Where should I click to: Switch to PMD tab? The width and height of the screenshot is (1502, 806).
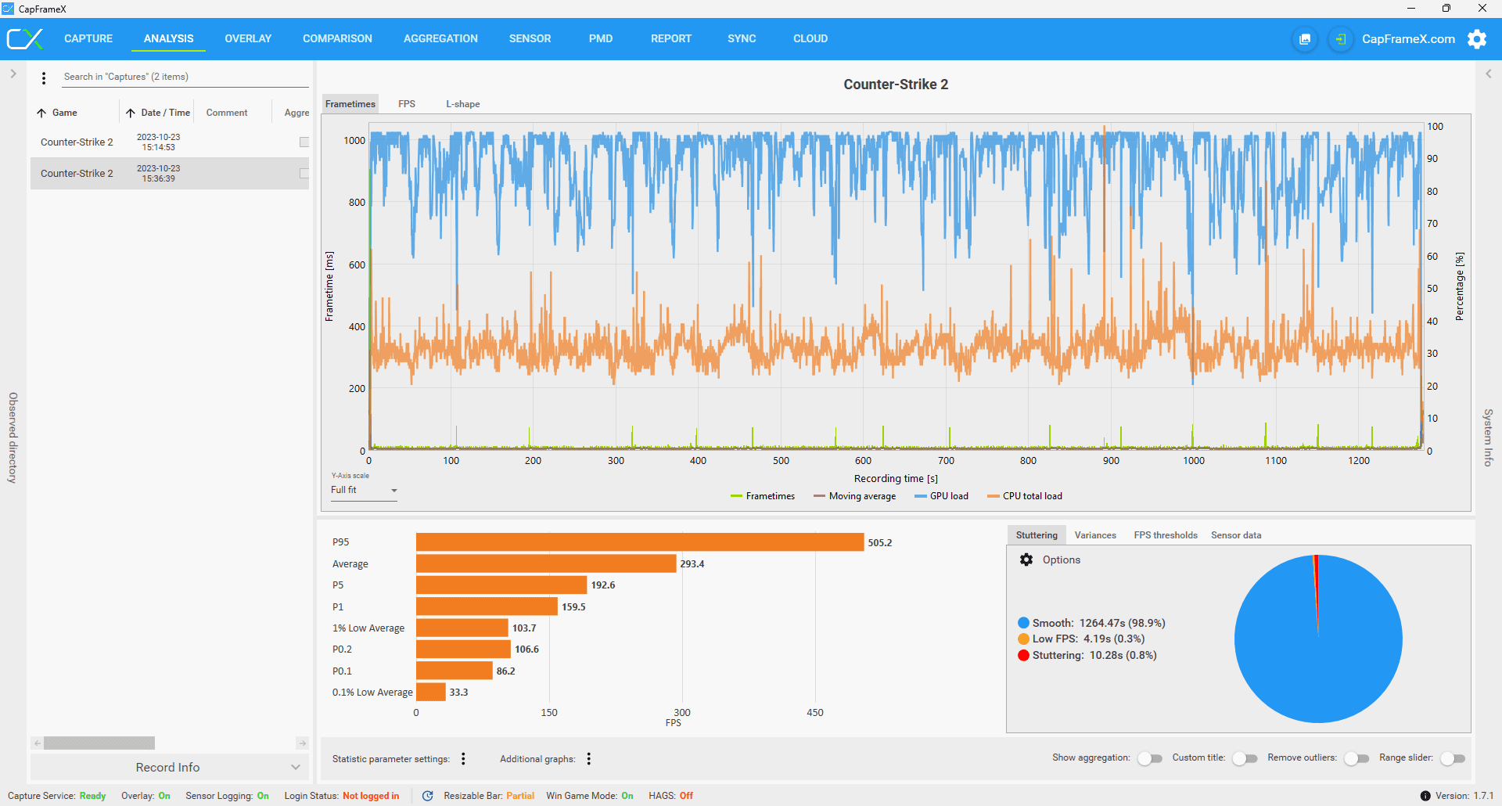click(601, 38)
